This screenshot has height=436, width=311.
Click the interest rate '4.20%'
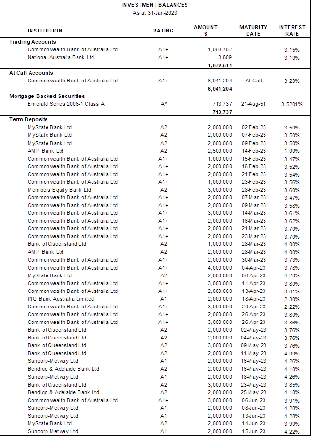[x=292, y=276]
